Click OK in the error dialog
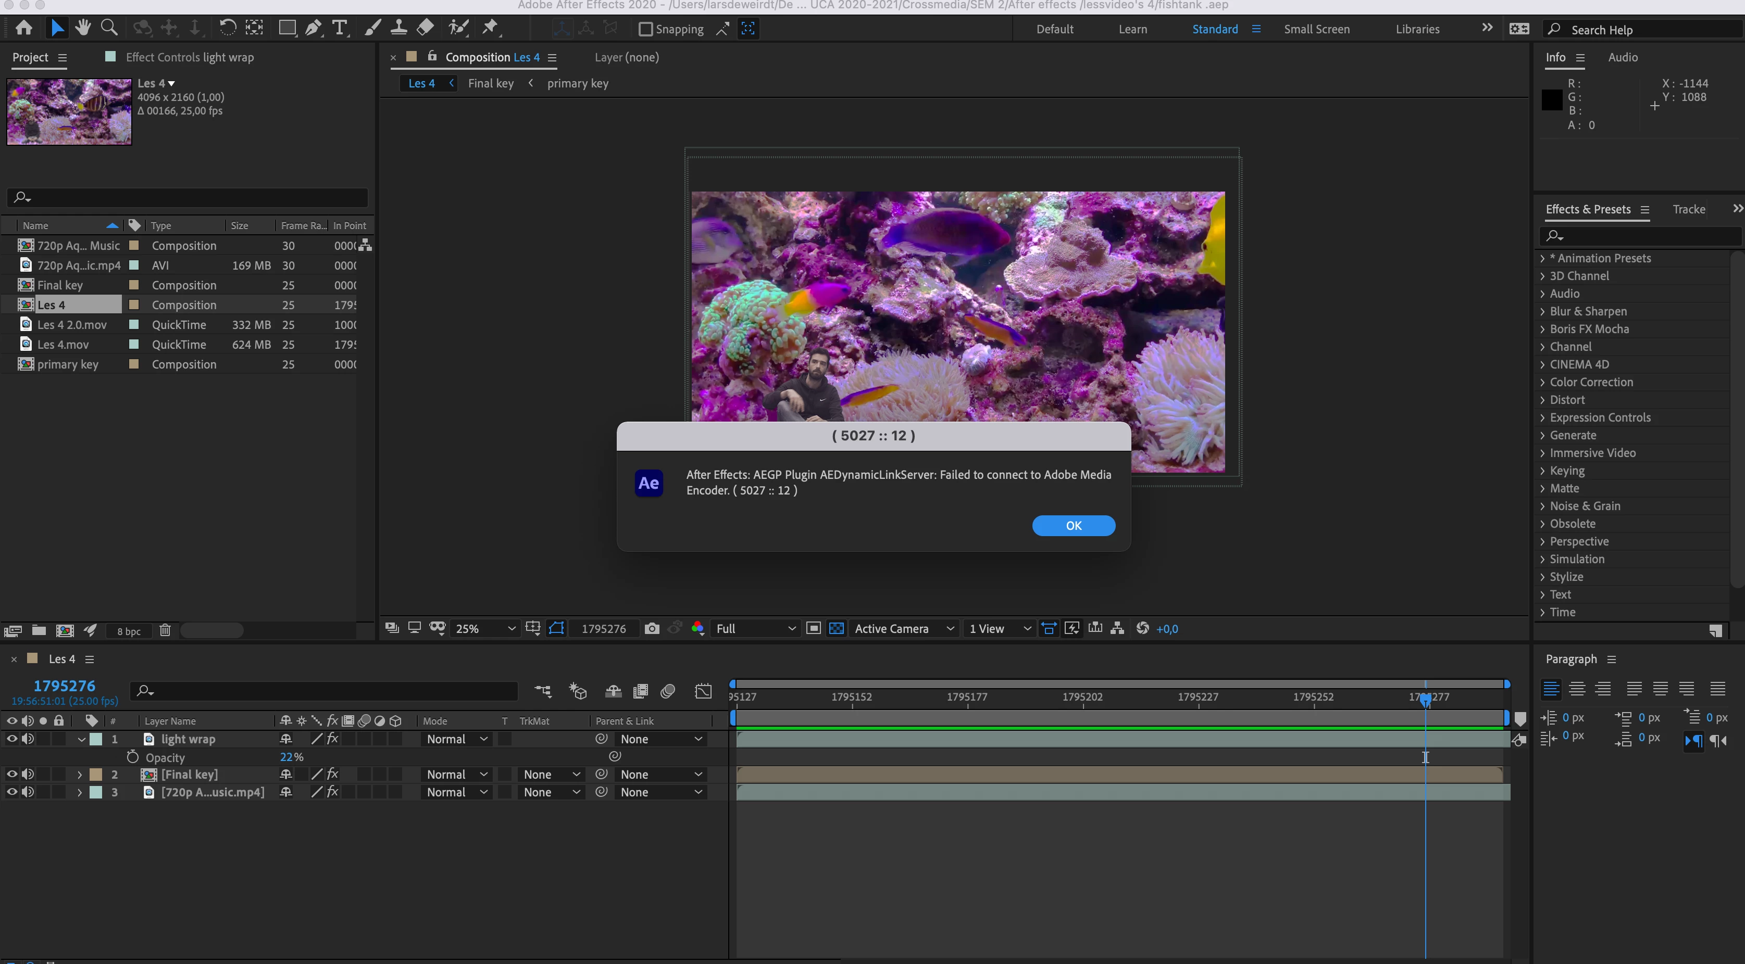This screenshot has width=1745, height=964. point(1073,525)
